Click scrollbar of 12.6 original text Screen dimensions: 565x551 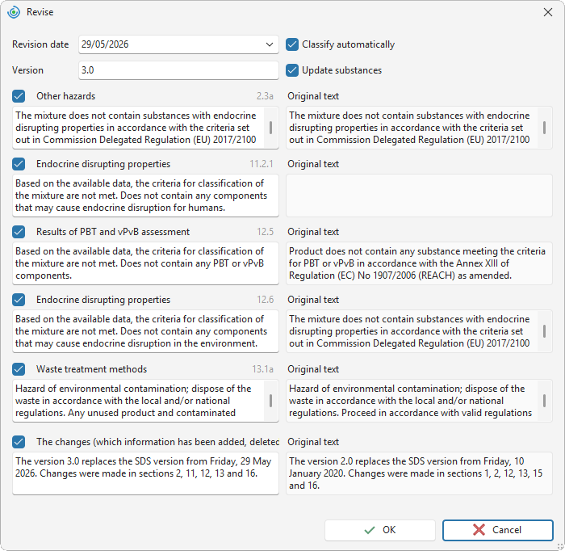click(545, 331)
